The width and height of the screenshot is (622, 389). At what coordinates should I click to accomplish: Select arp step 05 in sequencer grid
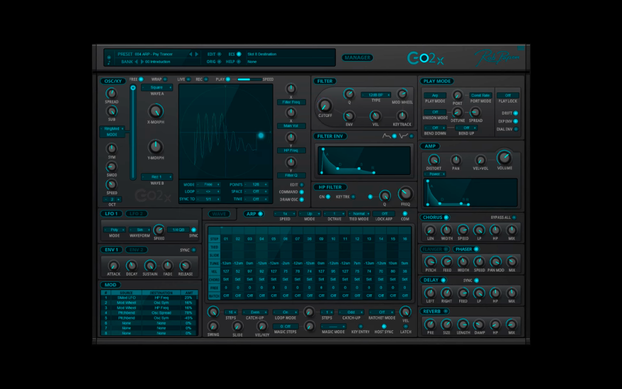274,239
